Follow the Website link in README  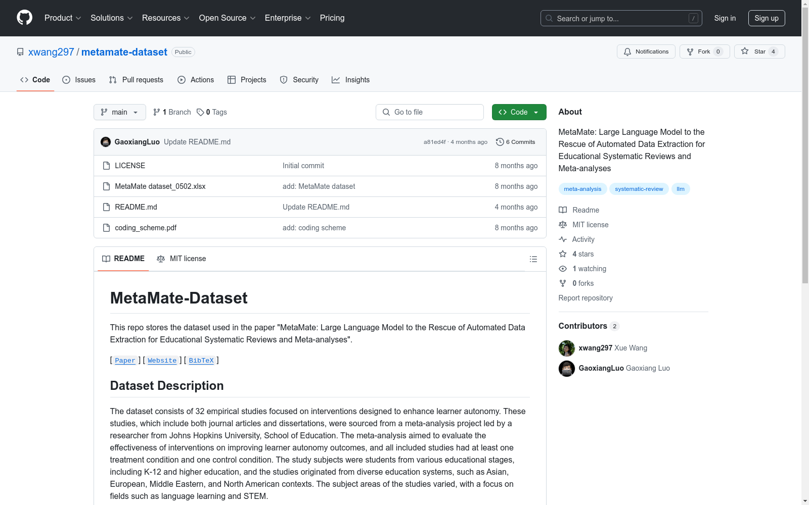pos(162,361)
